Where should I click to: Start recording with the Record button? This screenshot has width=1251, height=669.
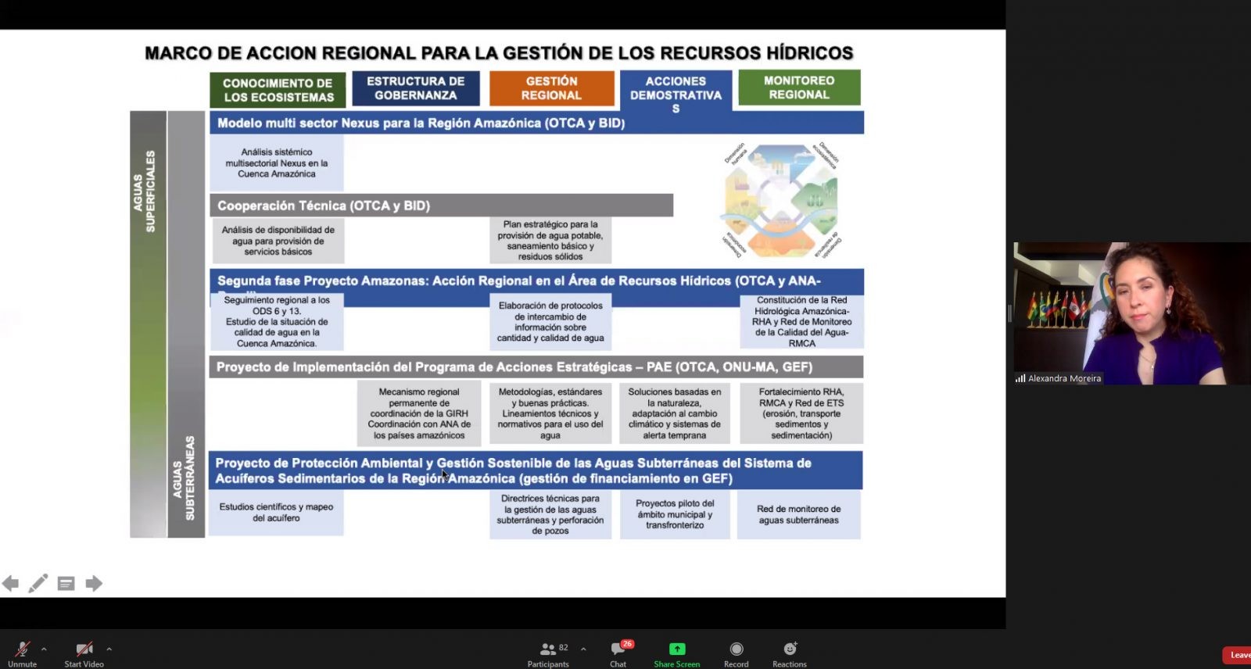pos(736,649)
